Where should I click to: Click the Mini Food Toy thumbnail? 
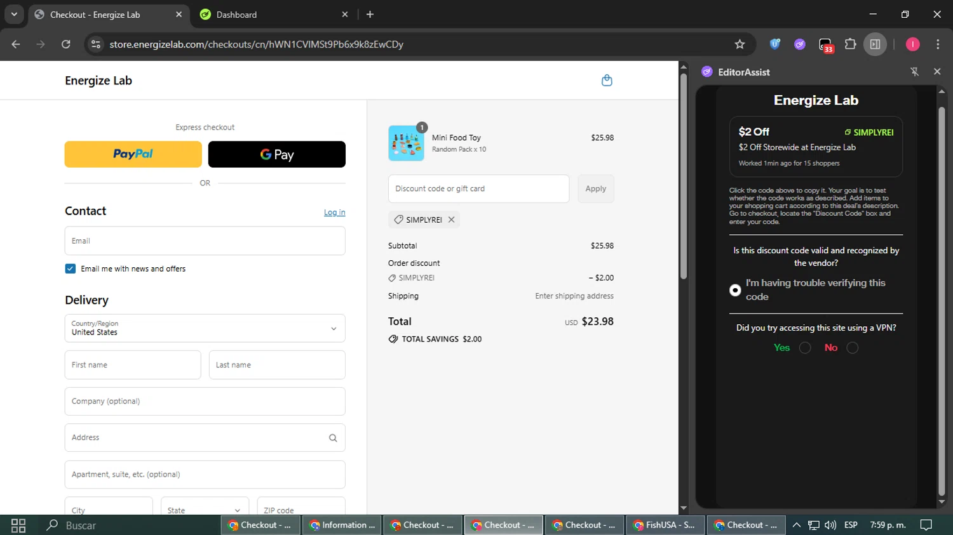[x=406, y=143]
